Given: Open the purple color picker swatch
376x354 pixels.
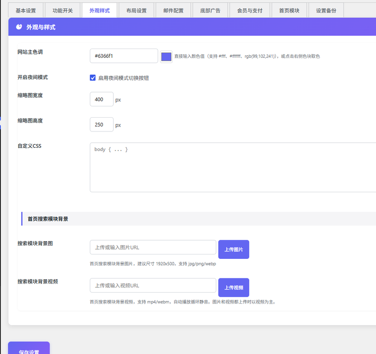Looking at the screenshot, I should (166, 57).
